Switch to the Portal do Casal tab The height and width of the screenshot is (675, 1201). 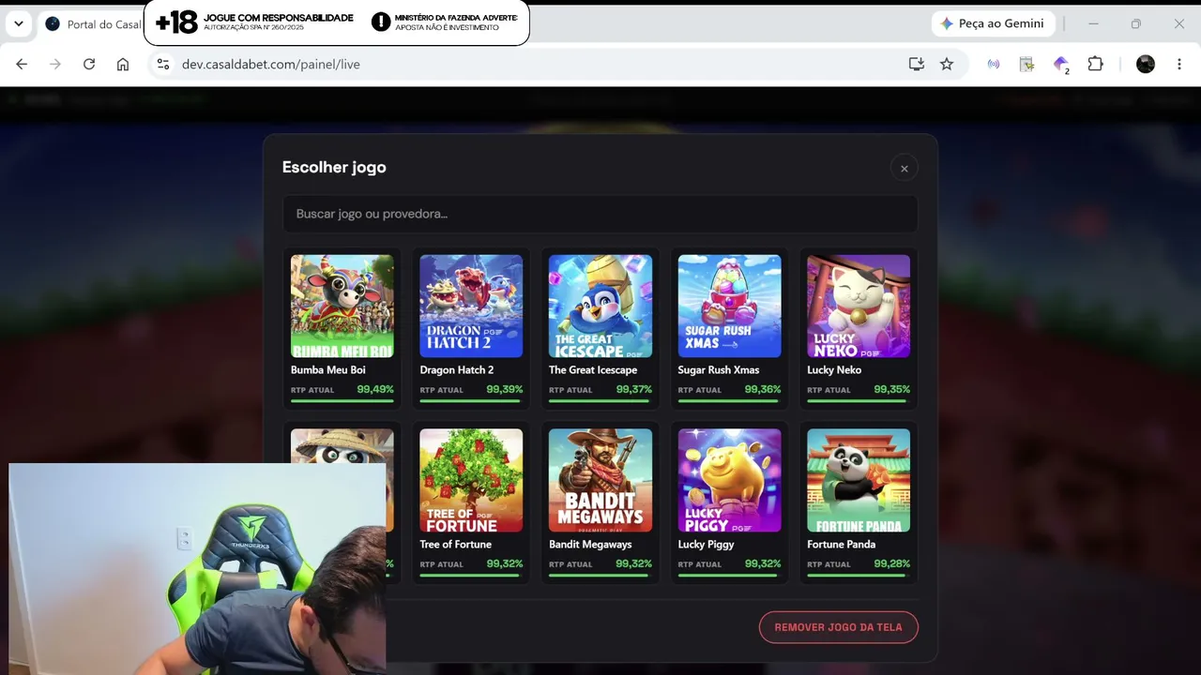pyautogui.click(x=92, y=23)
